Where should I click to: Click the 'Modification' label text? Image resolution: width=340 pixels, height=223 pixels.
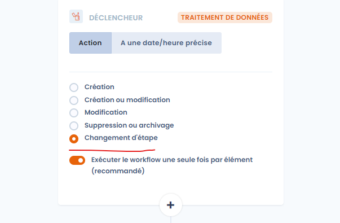106,112
